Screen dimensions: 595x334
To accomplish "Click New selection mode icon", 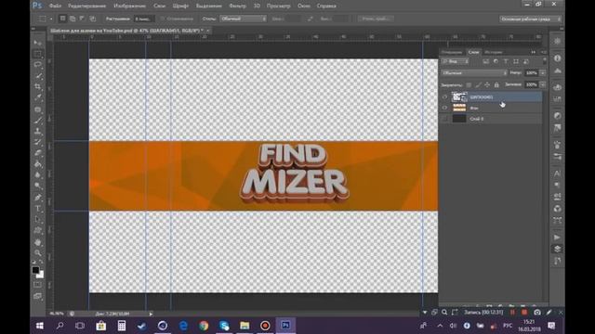I will click(x=62, y=19).
